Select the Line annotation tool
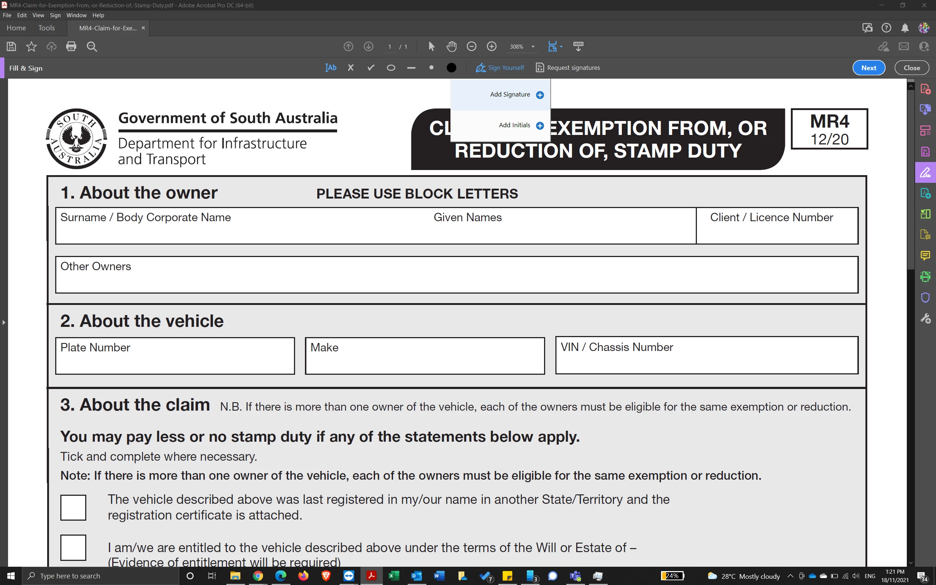The width and height of the screenshot is (936, 585). tap(411, 68)
